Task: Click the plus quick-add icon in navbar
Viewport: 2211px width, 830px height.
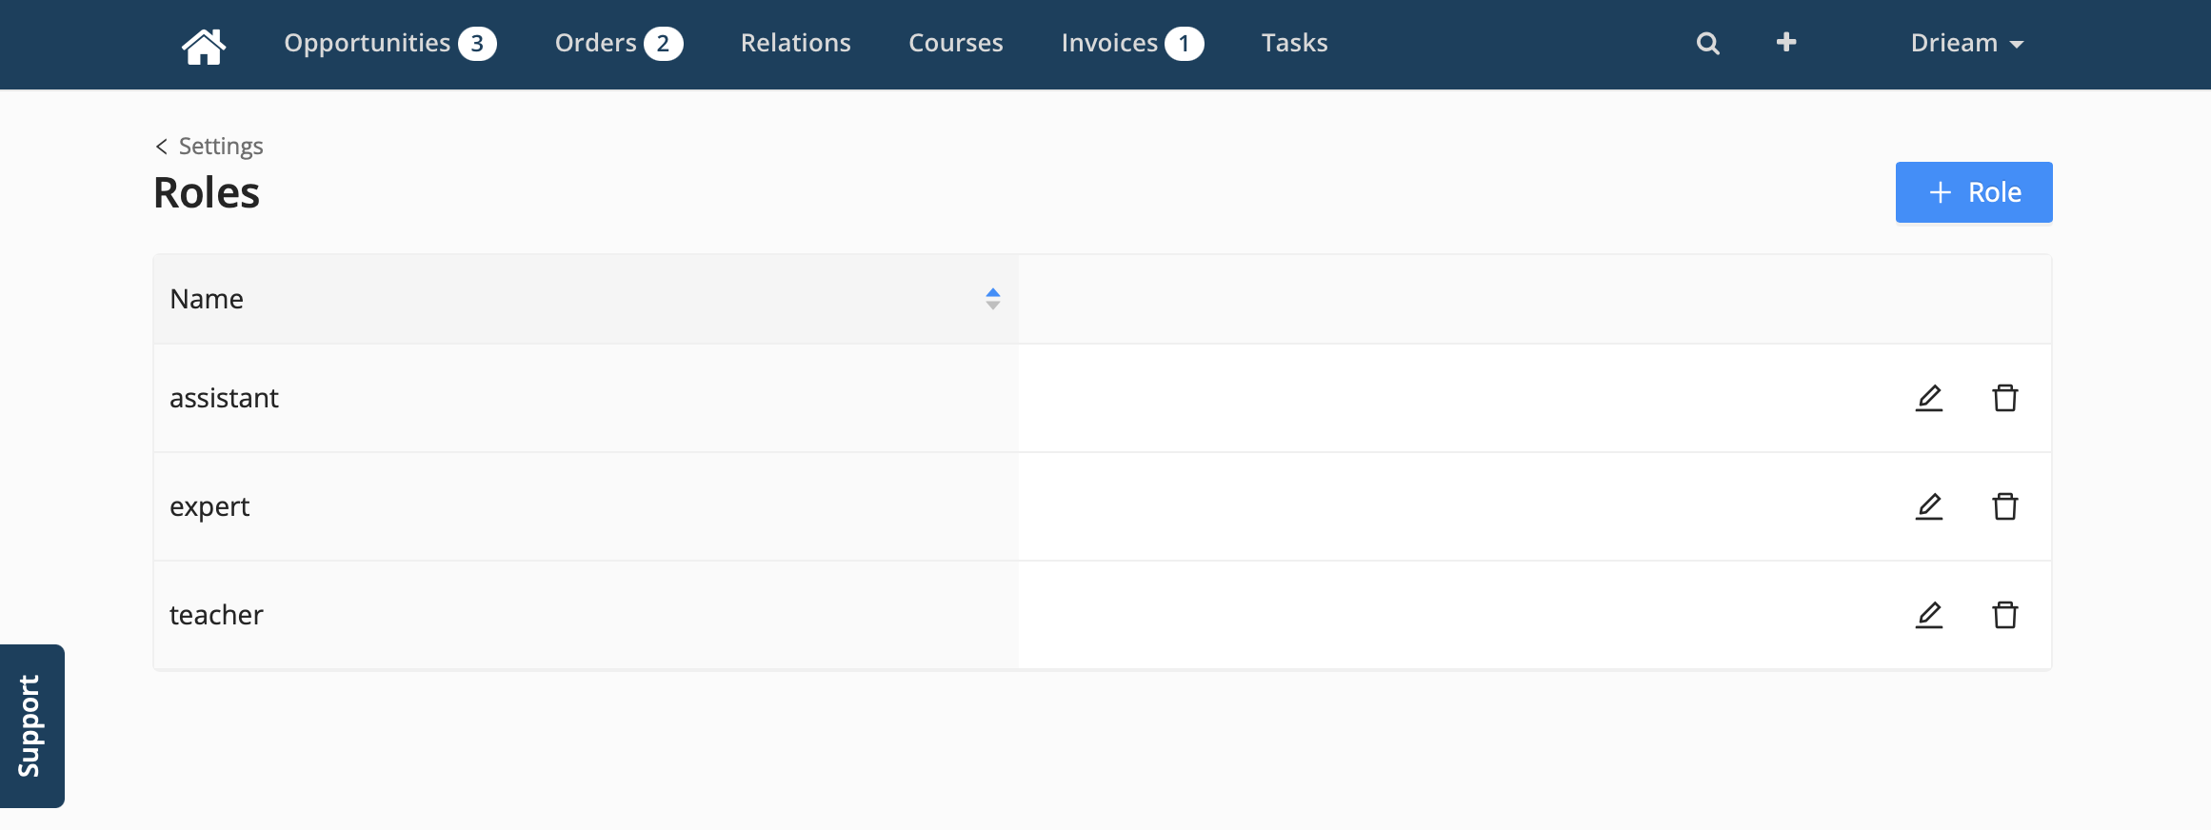Action: (x=1786, y=42)
